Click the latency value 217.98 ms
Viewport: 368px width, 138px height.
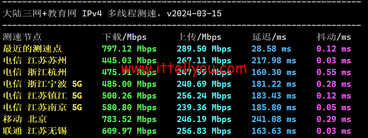pyautogui.click(x=274, y=60)
